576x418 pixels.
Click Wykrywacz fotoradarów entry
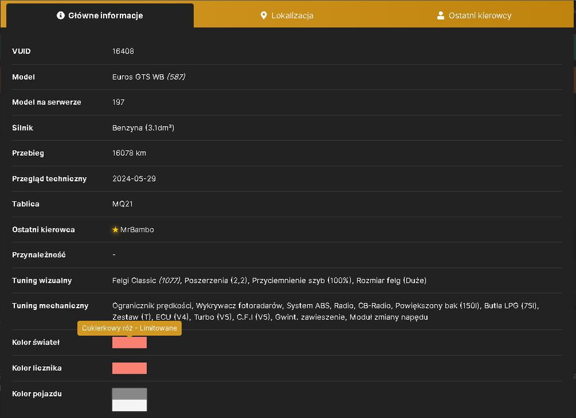pyautogui.click(x=239, y=306)
